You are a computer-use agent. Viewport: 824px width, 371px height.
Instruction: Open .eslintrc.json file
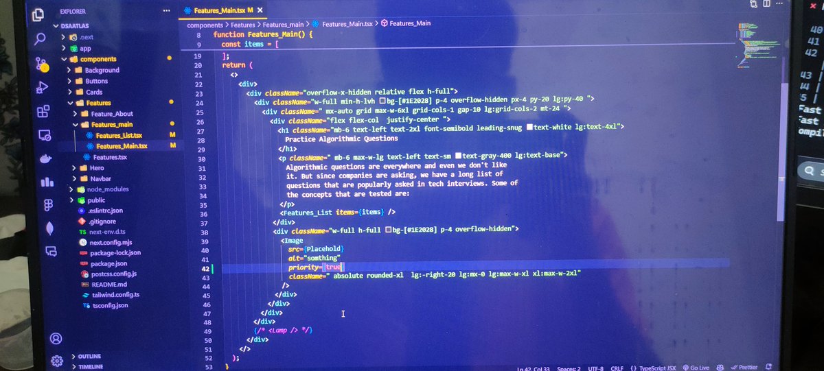pos(104,211)
